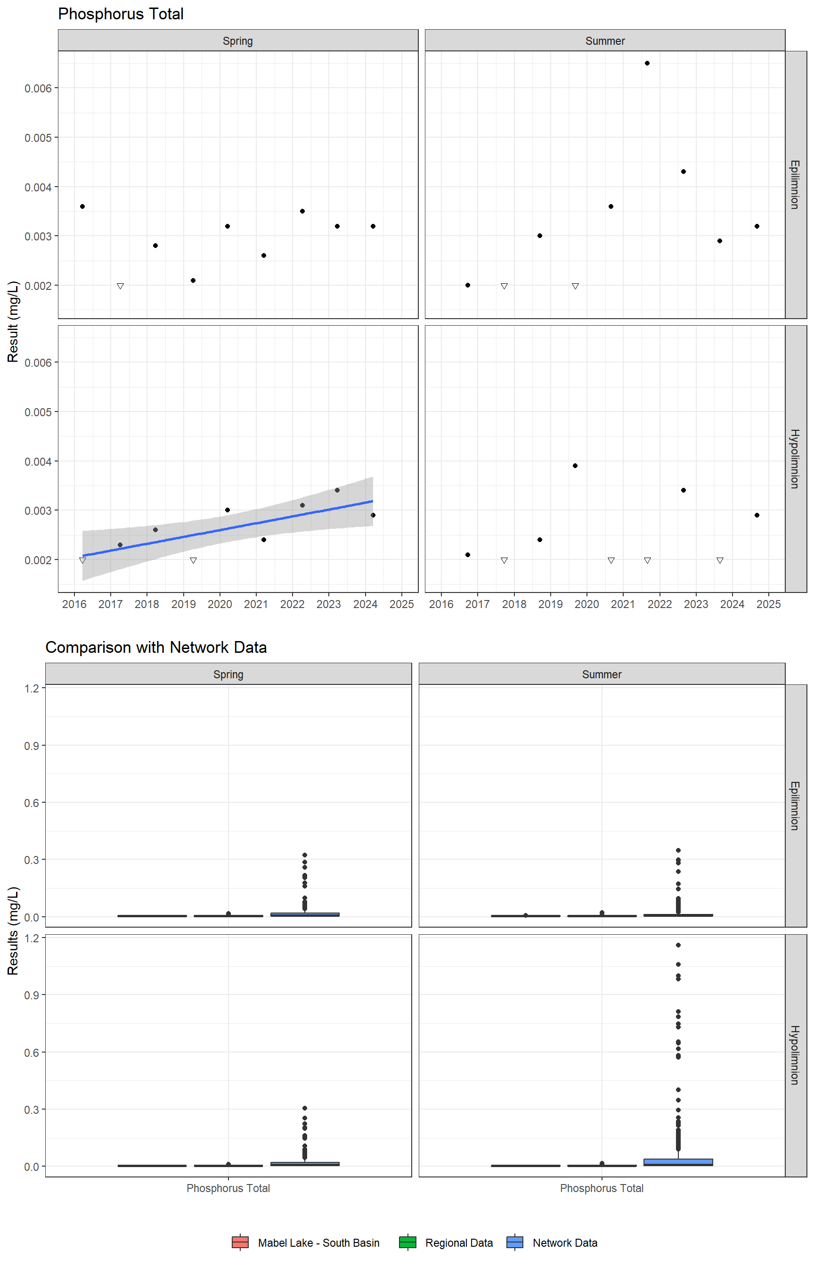Image resolution: width=814 pixels, height=1267 pixels.
Task: Click the 0.002 y-axis label of the time-series Hypolimnion row
Action: [38, 560]
